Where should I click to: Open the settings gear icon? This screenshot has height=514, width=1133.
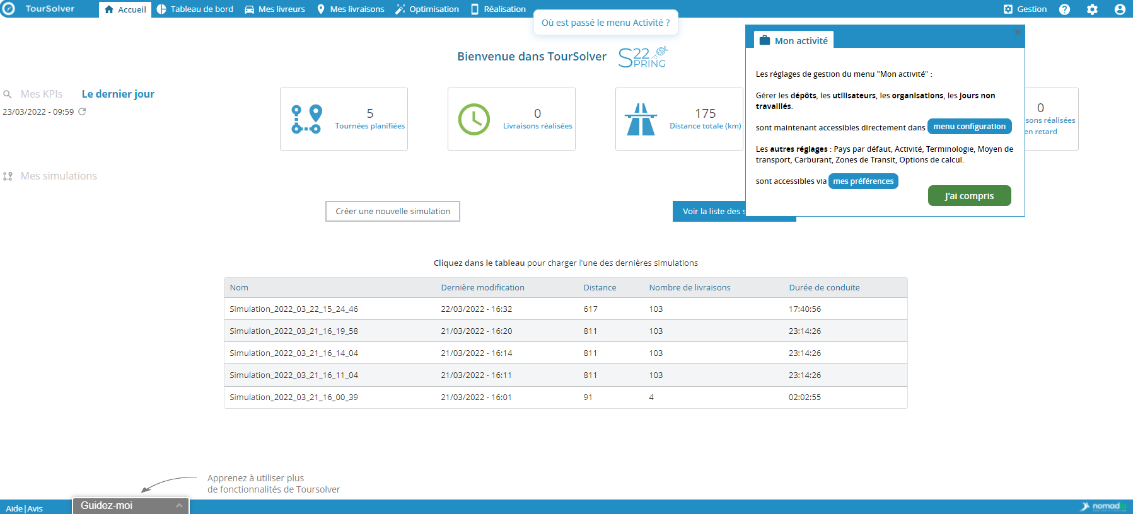pos(1092,9)
